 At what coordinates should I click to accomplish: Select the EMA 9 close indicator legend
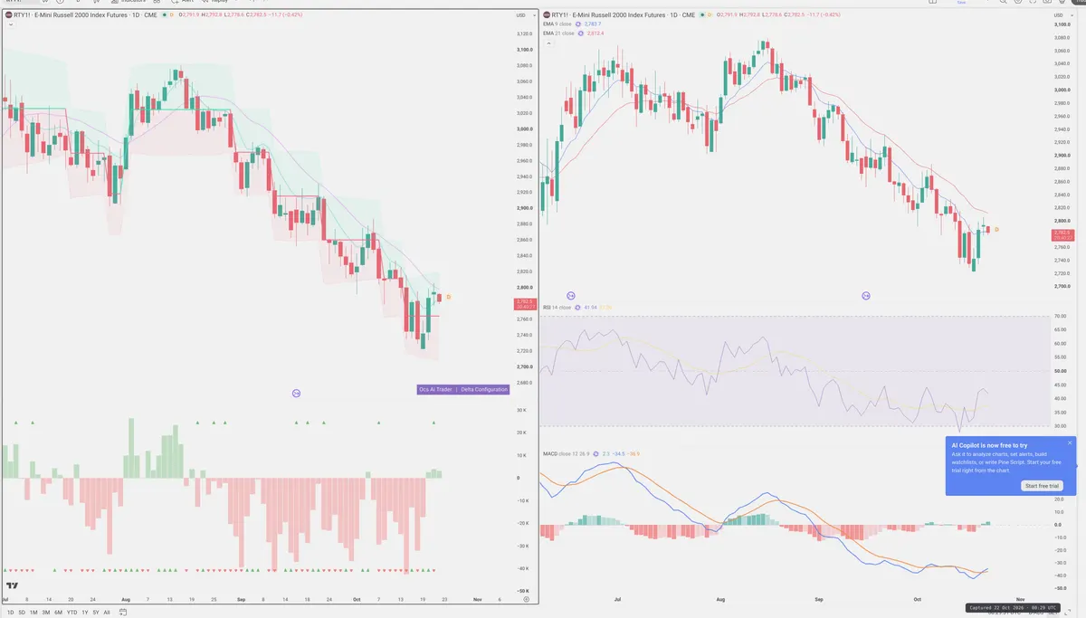(557, 24)
